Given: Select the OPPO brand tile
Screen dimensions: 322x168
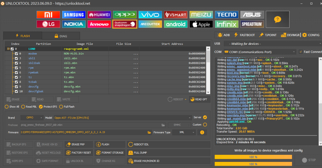Looking at the screenshot, I should [125, 15].
